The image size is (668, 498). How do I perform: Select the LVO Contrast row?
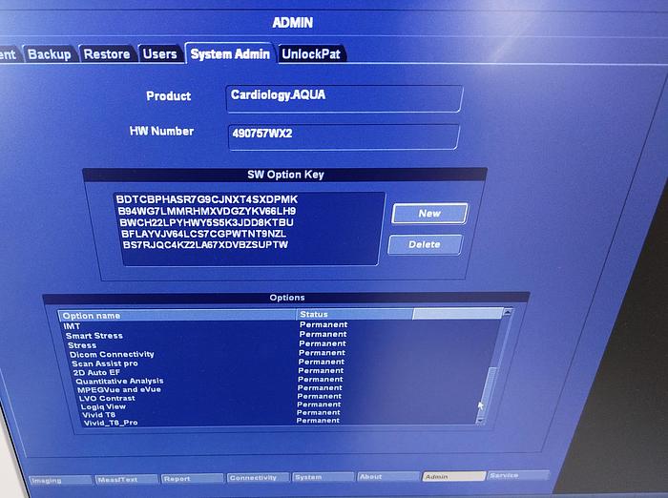tap(279, 398)
